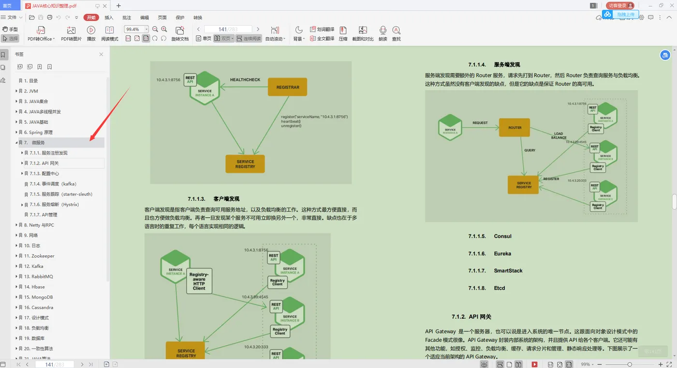The image size is (677, 368).
Task: Expand all bookmarks in the 书签 panel
Action: coord(20,67)
